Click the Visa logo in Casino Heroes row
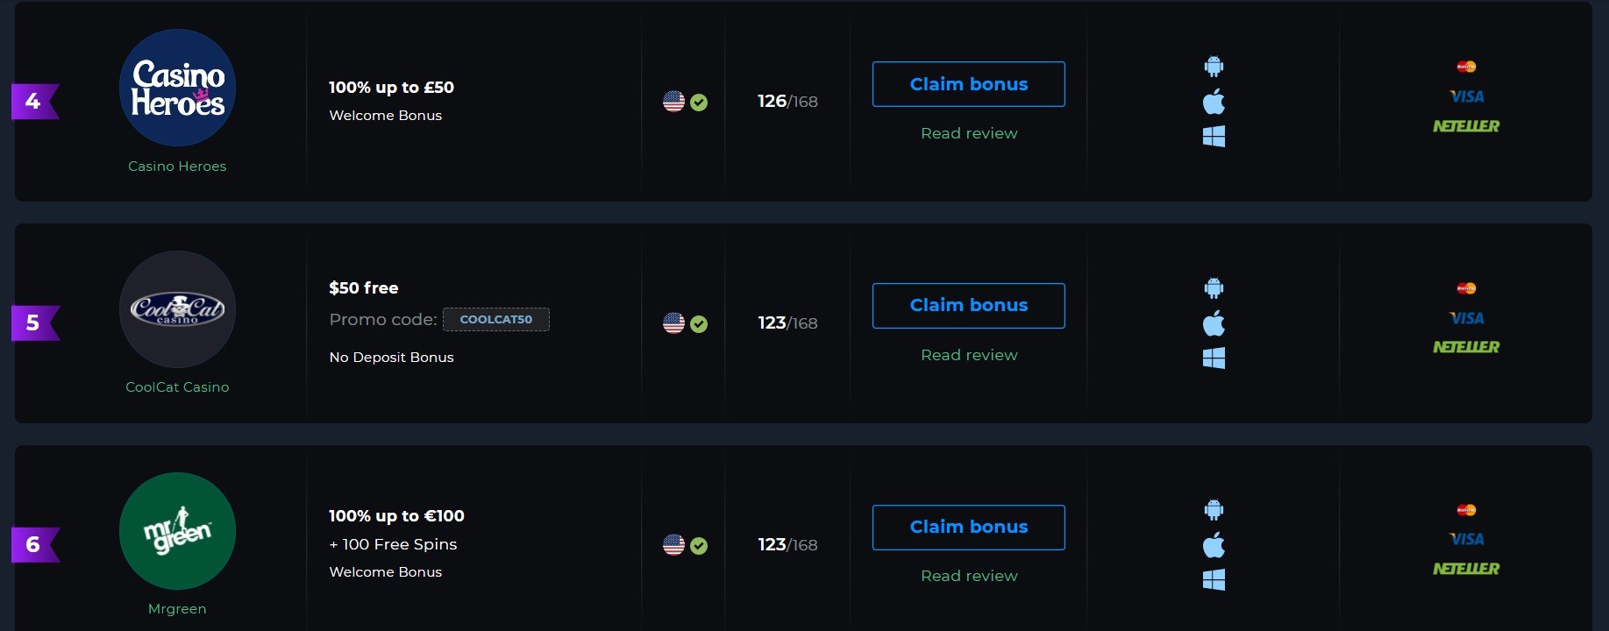1609x631 pixels. point(1466,96)
